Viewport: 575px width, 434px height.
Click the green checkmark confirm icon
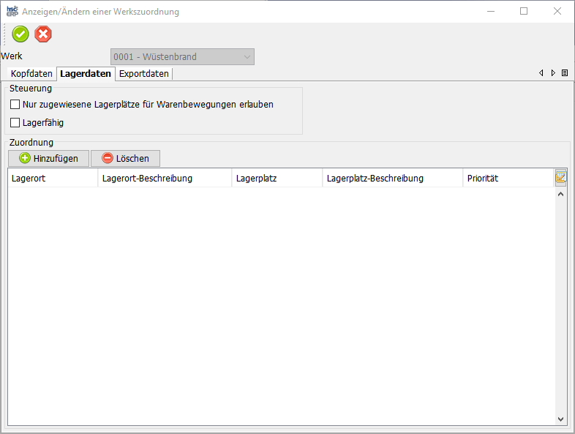tap(20, 34)
